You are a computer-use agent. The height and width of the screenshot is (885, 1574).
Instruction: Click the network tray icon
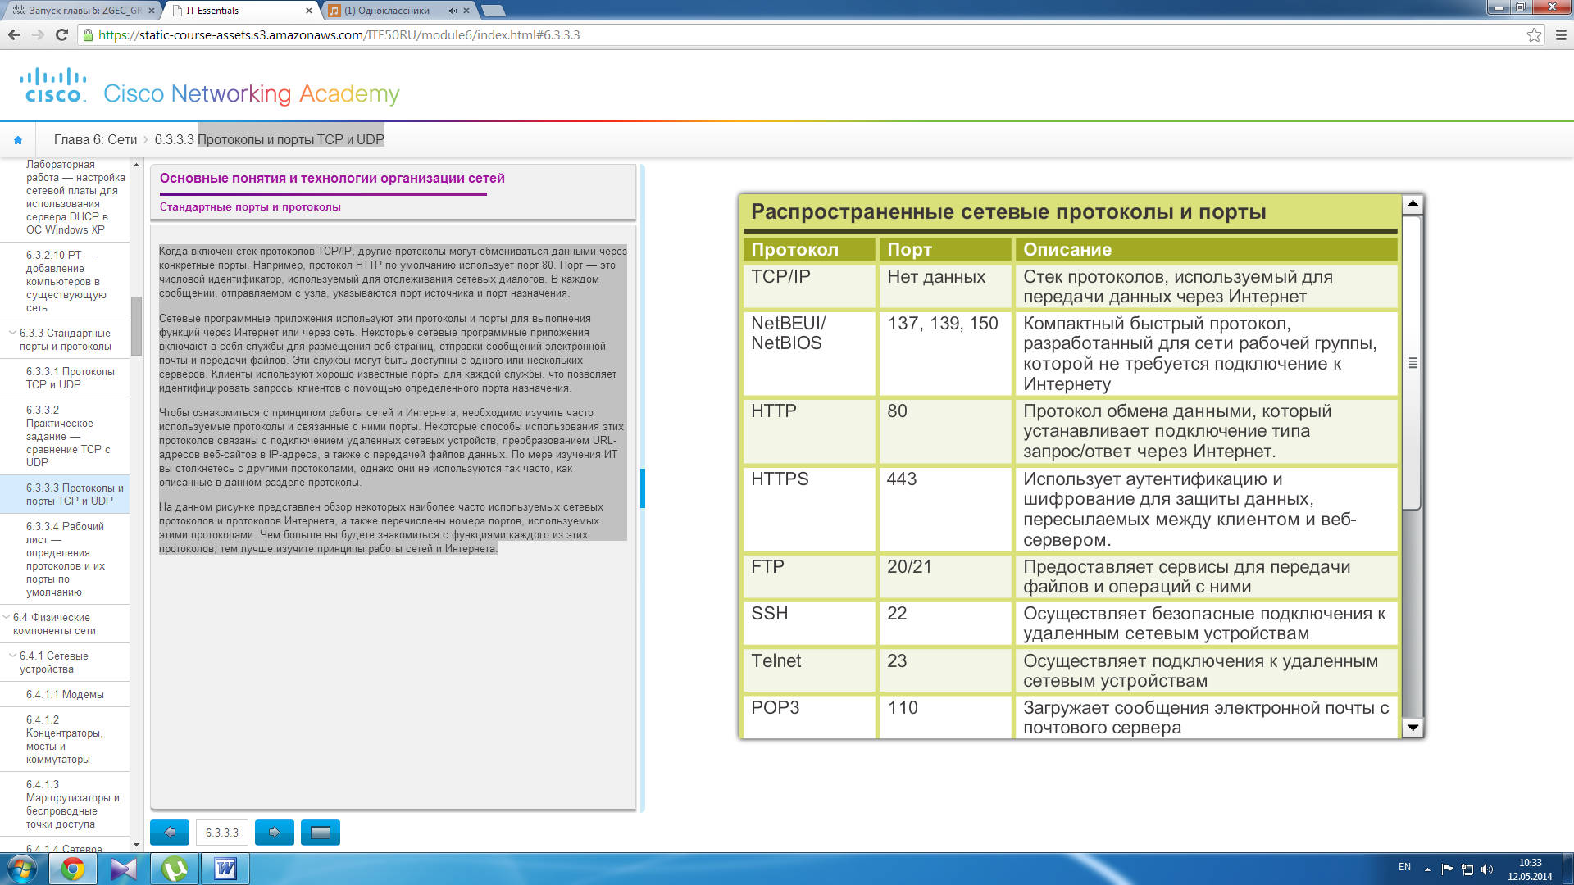click(x=1467, y=869)
